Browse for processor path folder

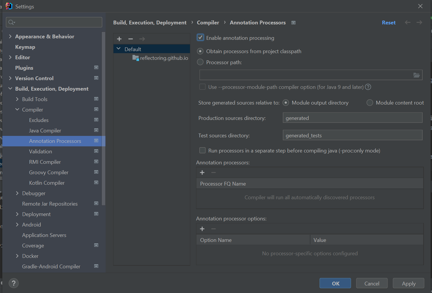click(x=417, y=75)
